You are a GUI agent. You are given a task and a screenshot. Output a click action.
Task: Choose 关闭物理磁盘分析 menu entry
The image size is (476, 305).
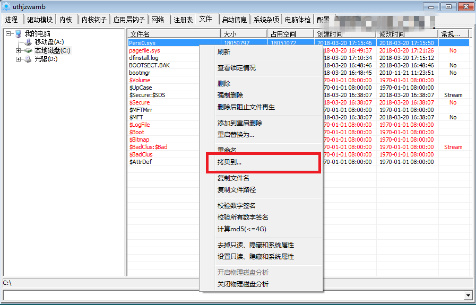pyautogui.click(x=261, y=284)
